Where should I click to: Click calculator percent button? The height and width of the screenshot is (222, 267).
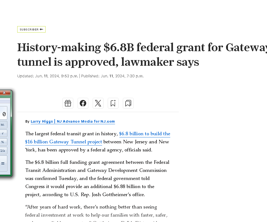click(3, 142)
